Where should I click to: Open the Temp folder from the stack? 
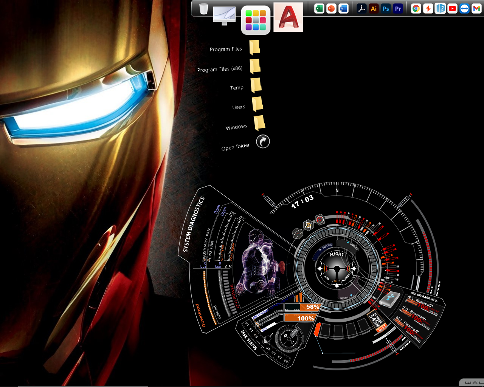(x=256, y=85)
